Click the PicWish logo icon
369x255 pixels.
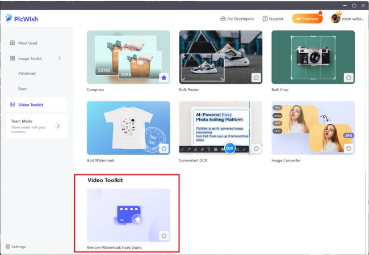(x=9, y=18)
